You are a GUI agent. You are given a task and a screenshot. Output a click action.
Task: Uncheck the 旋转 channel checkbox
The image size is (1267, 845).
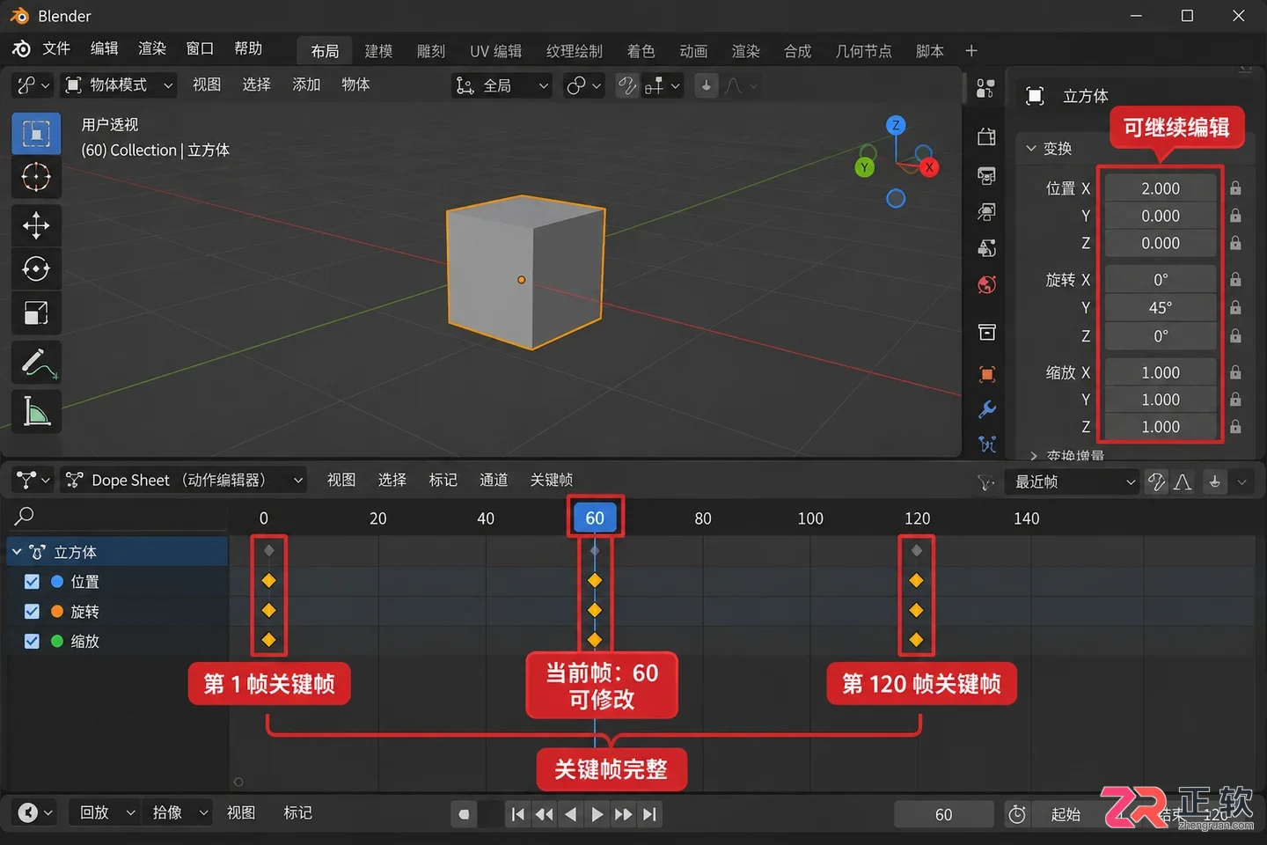[32, 612]
